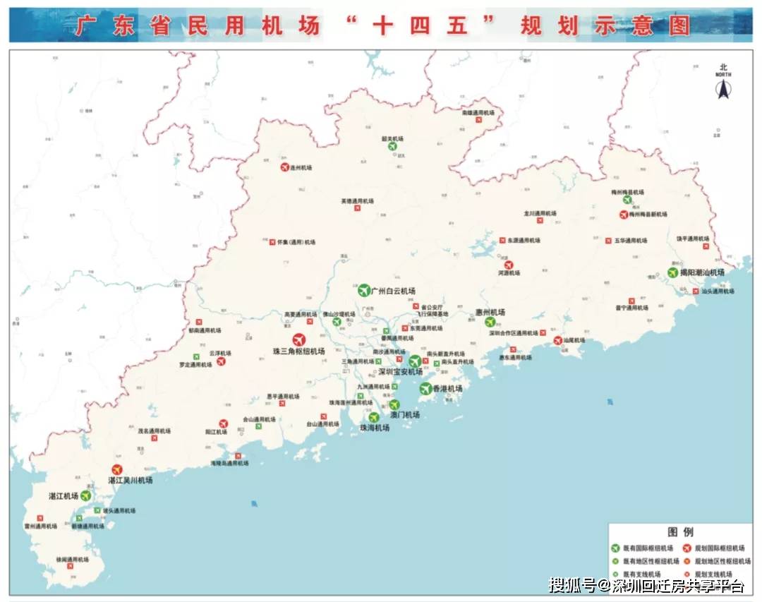762x602 pixels.
Task: Click the red 规划国际枢纽机场 color symbol
Action: tap(687, 548)
